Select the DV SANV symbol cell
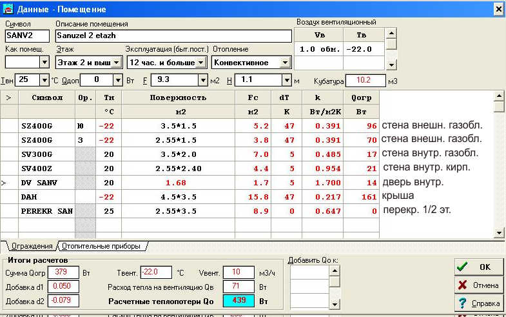Screen dimensions: 506x317 [x=47, y=183]
